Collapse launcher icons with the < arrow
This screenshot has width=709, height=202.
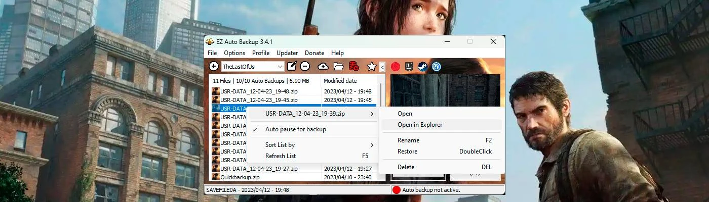click(x=382, y=67)
